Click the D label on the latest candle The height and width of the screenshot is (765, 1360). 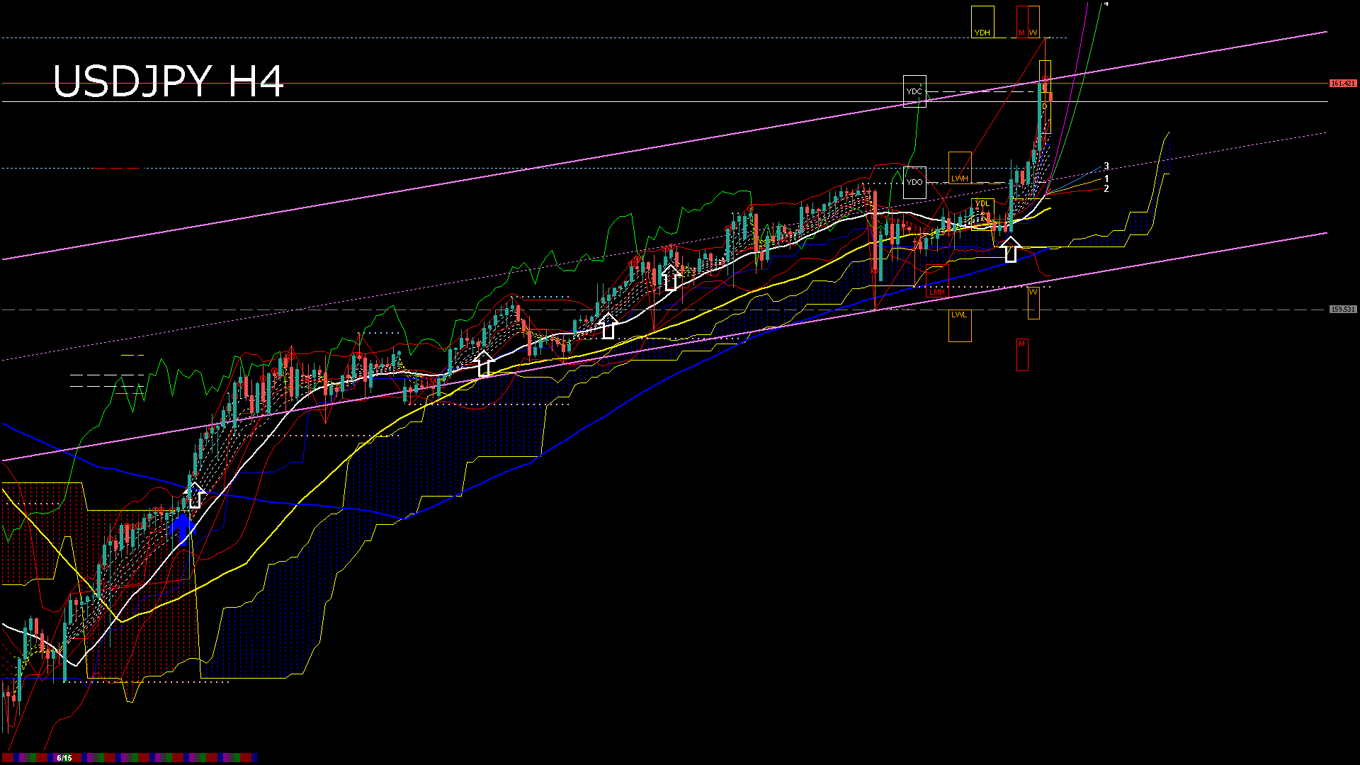tap(1045, 107)
